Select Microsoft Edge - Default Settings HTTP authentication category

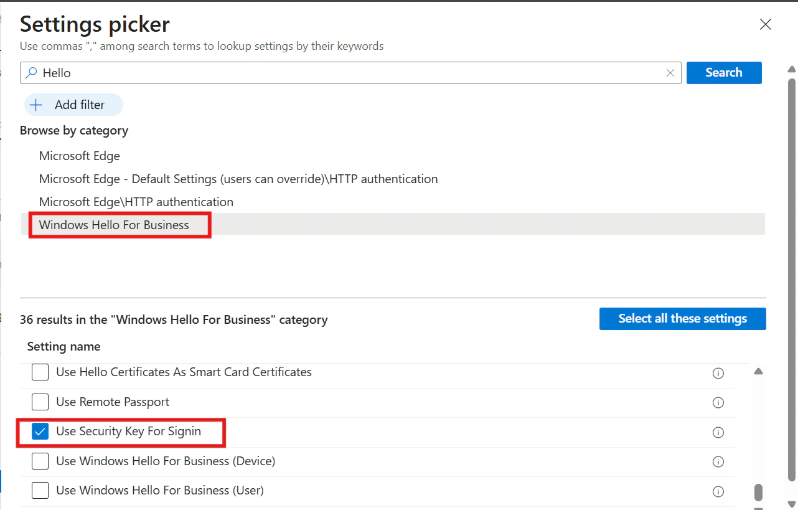coord(238,179)
